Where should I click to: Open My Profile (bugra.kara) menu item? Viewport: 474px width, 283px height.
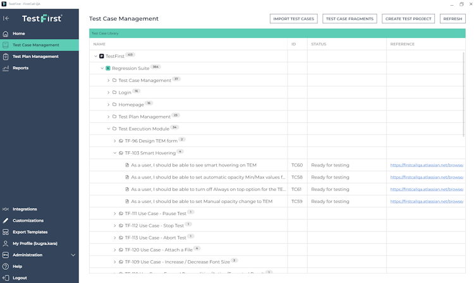pyautogui.click(x=35, y=243)
